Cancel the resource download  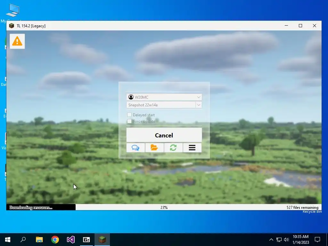coord(164,135)
